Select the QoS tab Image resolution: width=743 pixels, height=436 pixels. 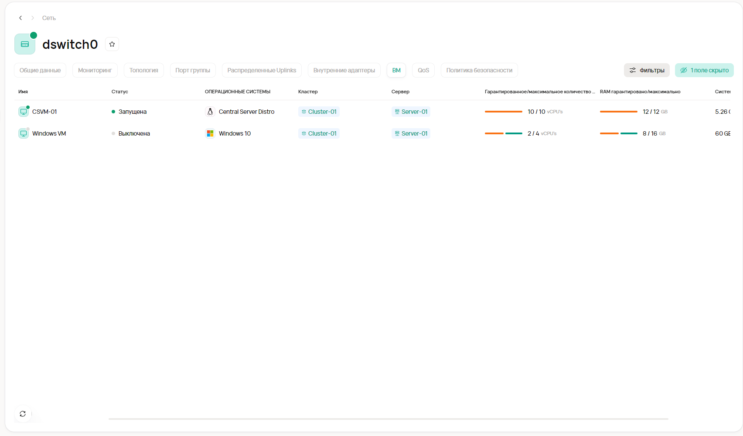[423, 70]
